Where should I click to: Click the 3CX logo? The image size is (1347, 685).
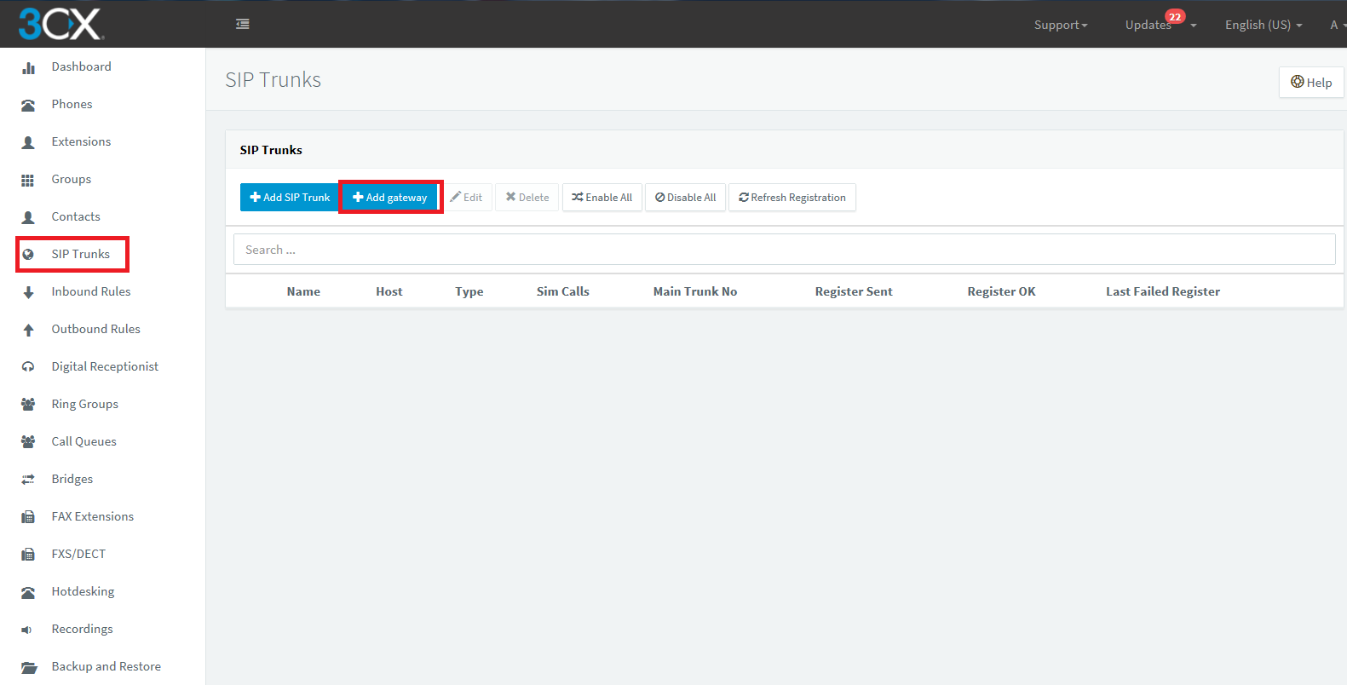tap(60, 24)
